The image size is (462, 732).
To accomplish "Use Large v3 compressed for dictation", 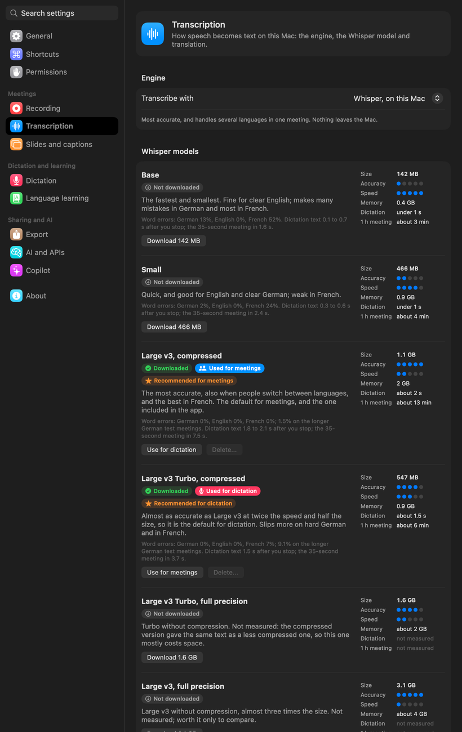I will [x=172, y=450].
